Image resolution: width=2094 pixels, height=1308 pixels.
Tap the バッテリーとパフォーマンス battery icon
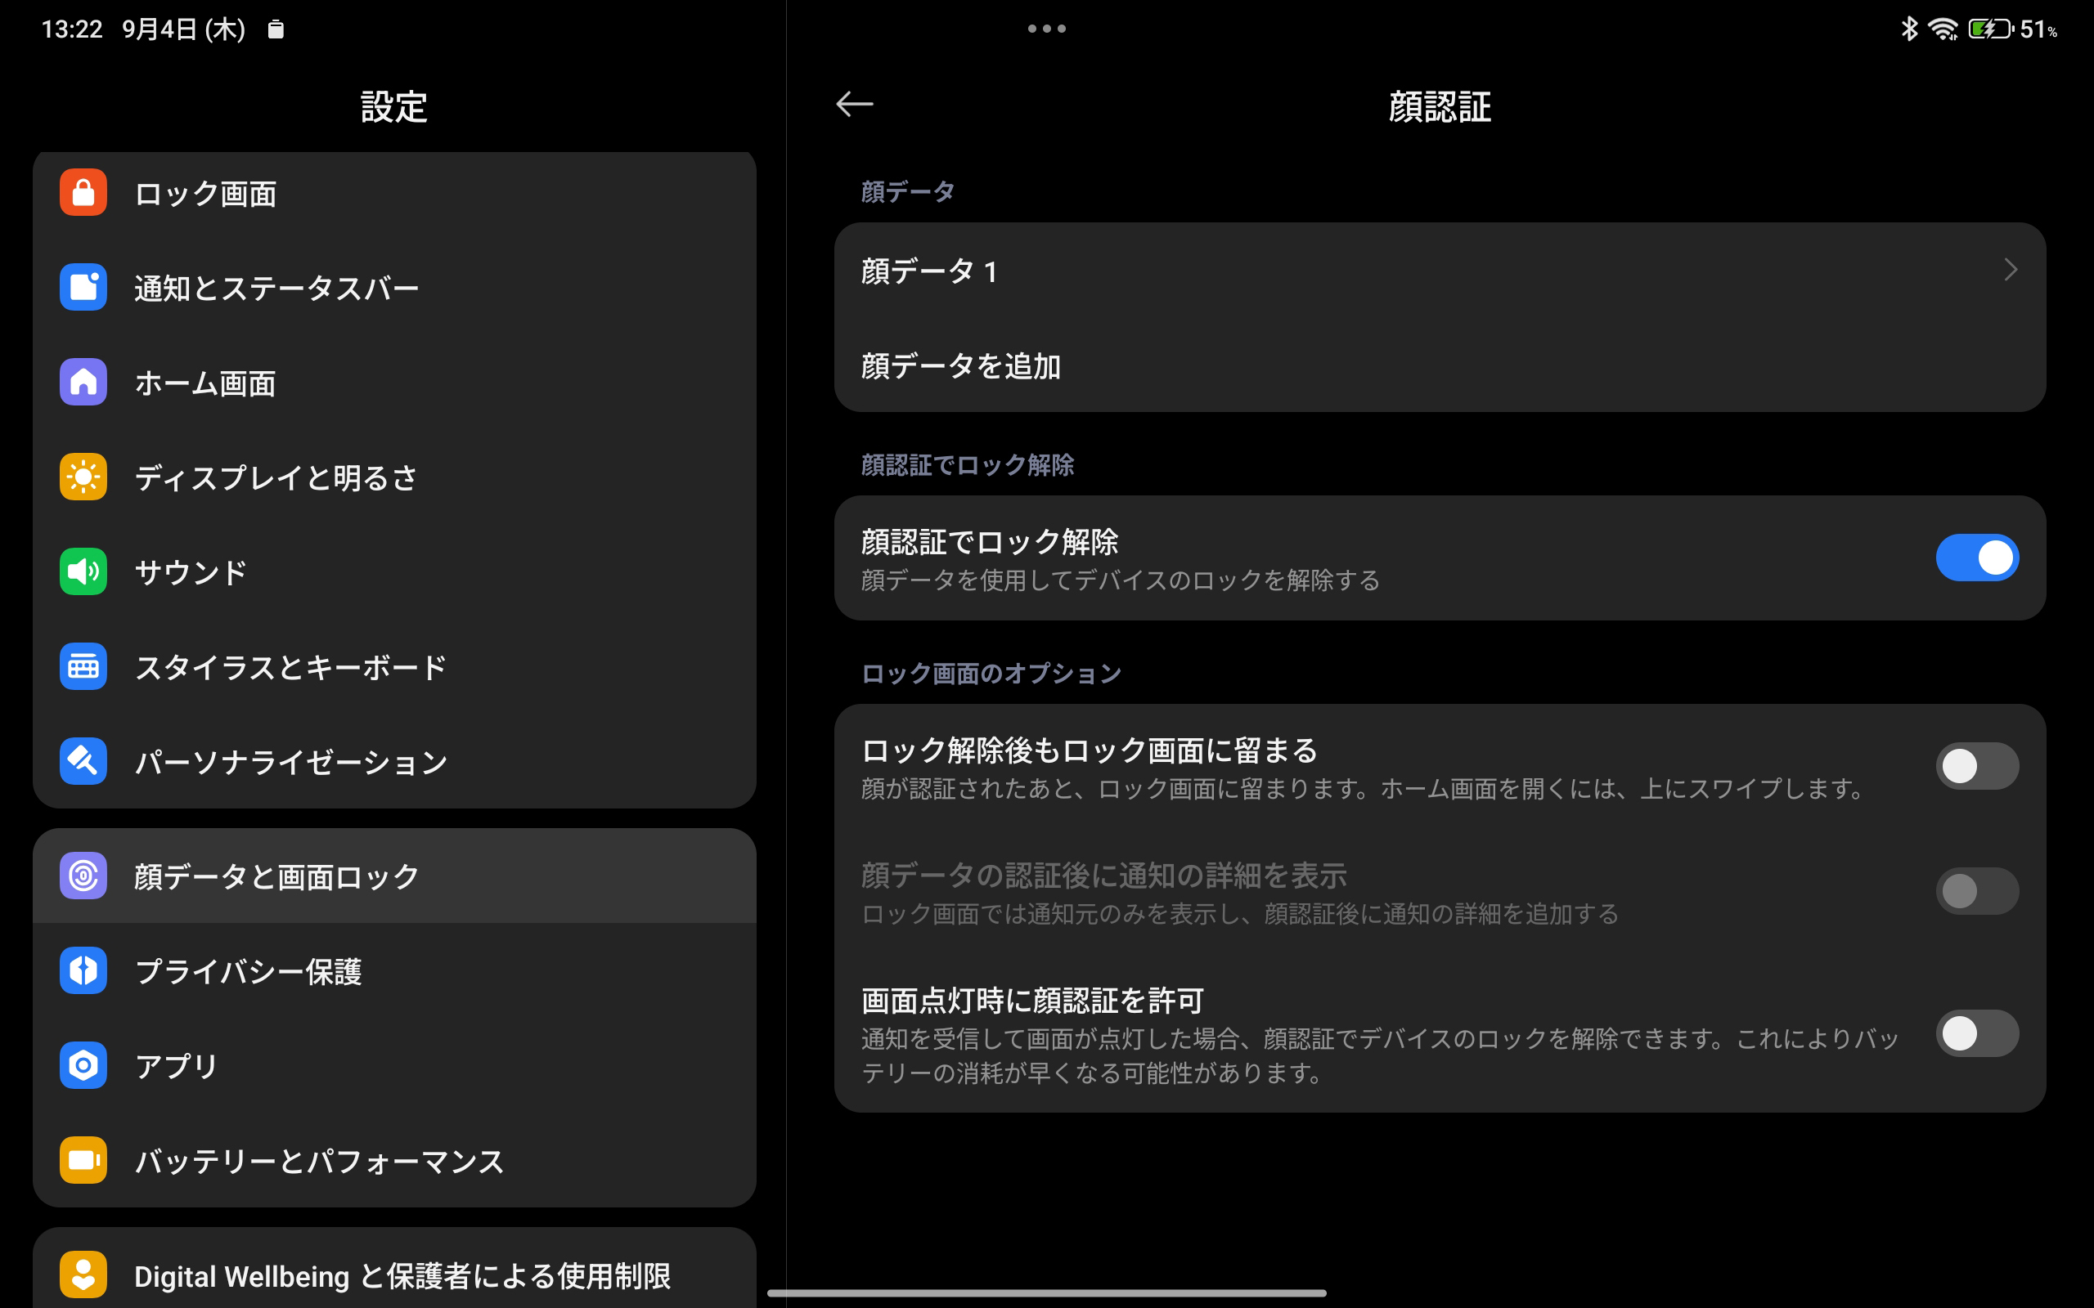[83, 1159]
